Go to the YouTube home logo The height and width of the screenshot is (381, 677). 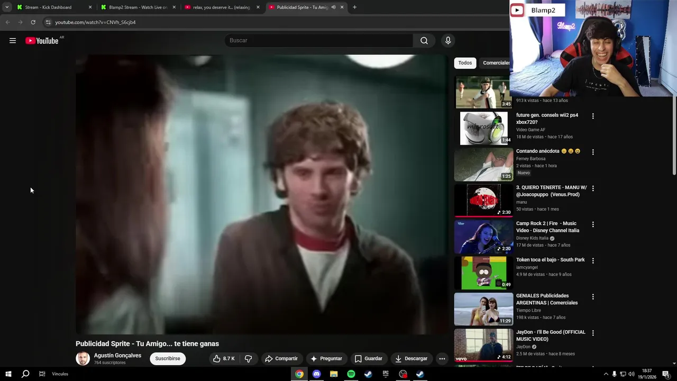[x=42, y=41]
